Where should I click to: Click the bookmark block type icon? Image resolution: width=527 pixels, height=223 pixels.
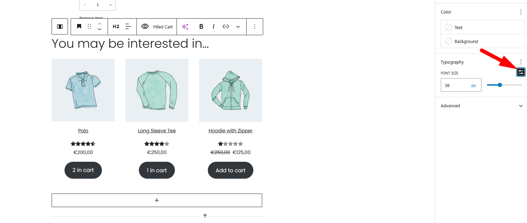point(79,26)
